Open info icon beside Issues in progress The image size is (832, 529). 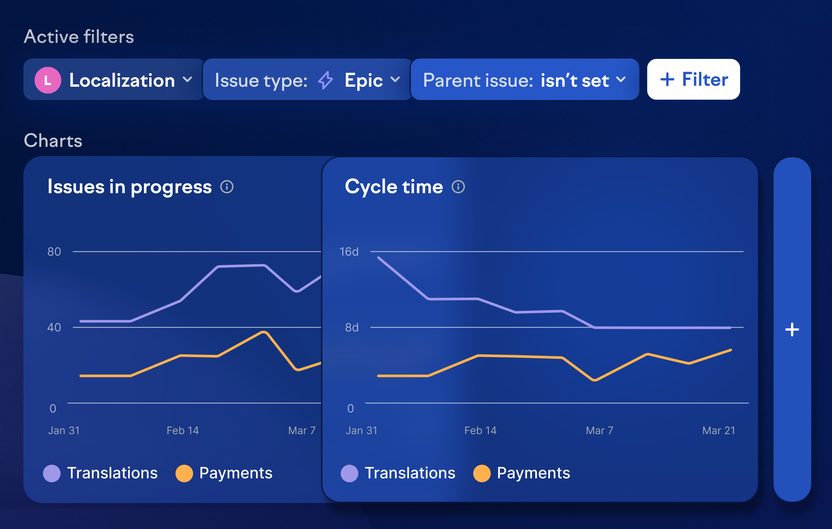tap(227, 187)
